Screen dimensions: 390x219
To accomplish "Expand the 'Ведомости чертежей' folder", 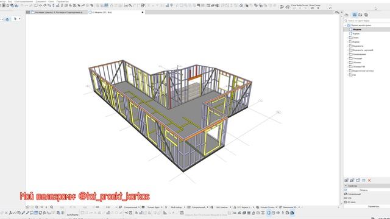I will point(347,50).
